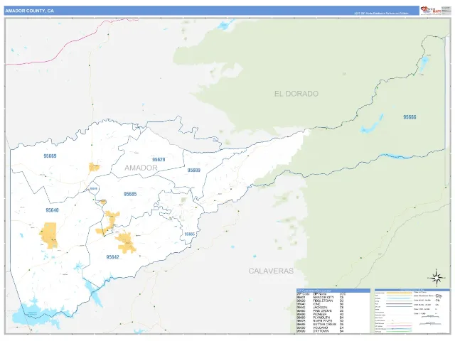Image resolution: width=455 pixels, height=341 pixels.
Task: Click the compass rose icon
Action: 436,278
